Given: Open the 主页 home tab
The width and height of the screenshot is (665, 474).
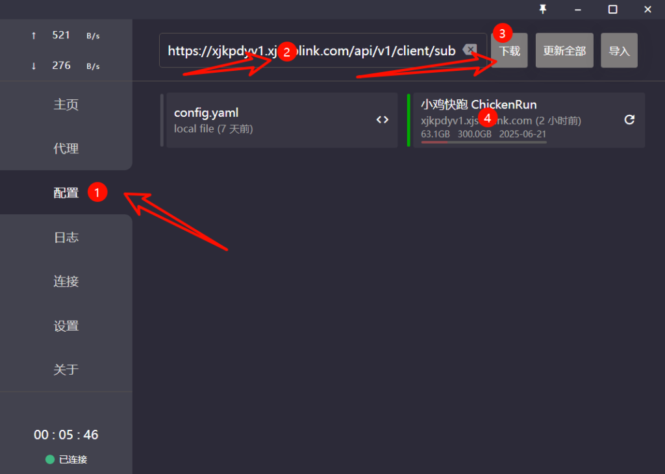Looking at the screenshot, I should (66, 105).
